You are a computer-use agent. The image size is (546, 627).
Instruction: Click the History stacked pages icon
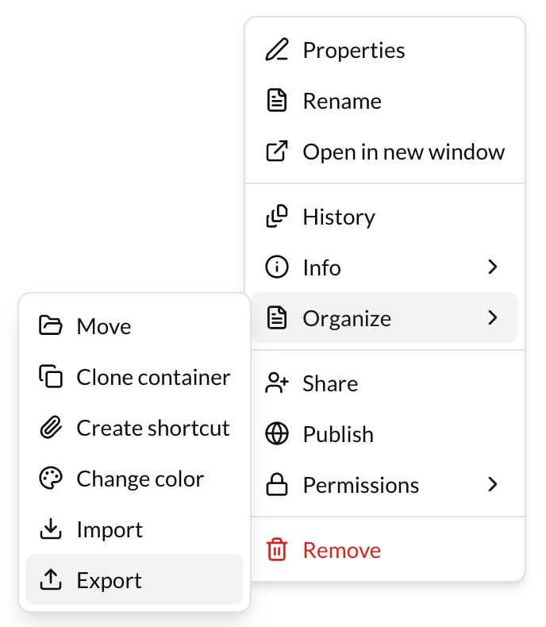pos(276,217)
